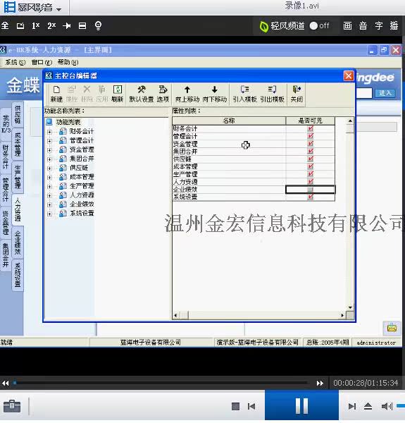Uncheck visibility for 供应链 row

pyautogui.click(x=311, y=159)
